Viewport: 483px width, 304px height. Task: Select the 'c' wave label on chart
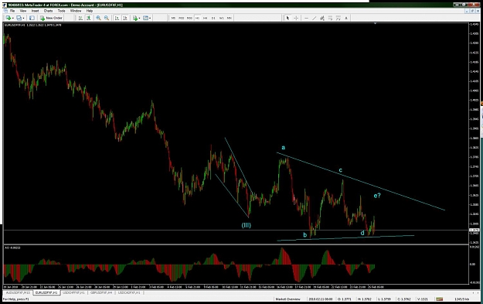(x=340, y=170)
